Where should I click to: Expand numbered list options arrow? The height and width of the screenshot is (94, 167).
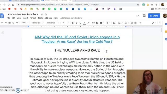click(122, 23)
